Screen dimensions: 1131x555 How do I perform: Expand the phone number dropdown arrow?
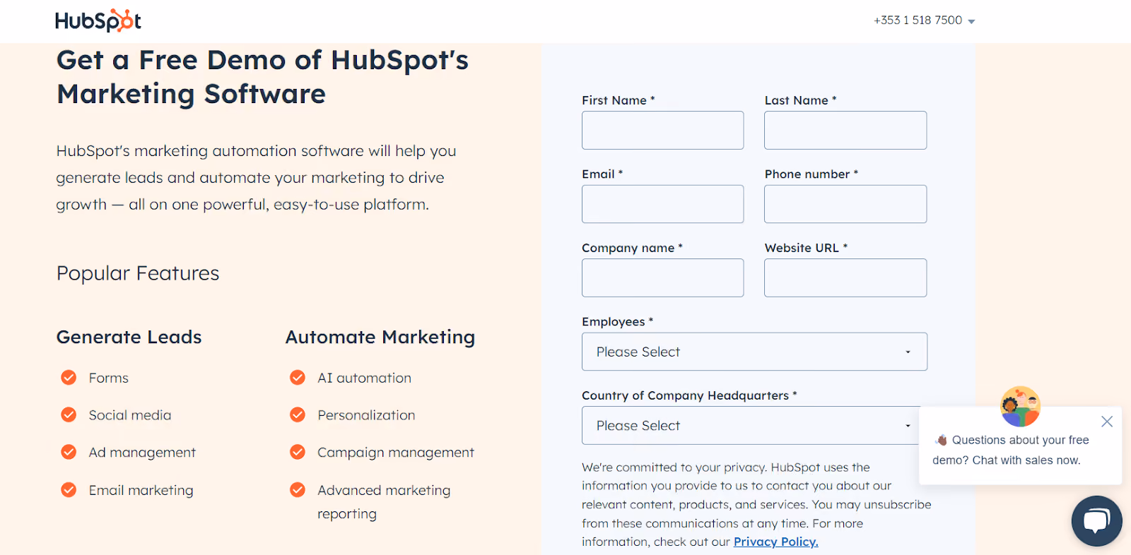(x=971, y=21)
